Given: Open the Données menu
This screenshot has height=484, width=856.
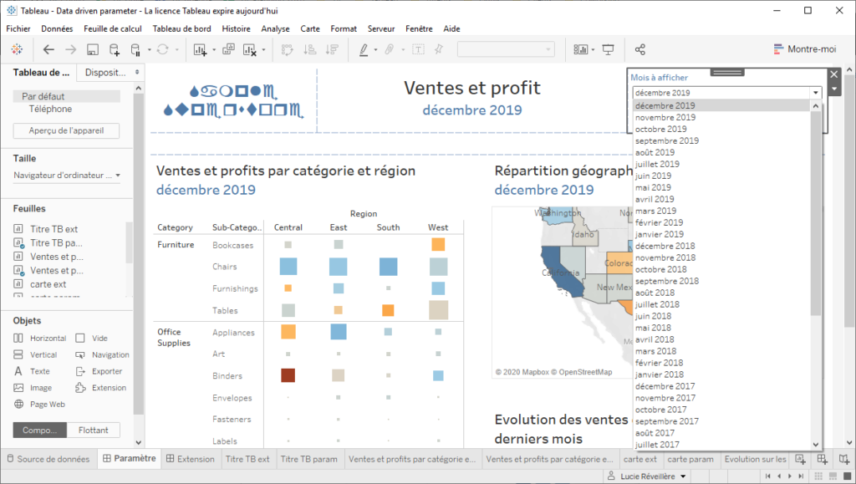Looking at the screenshot, I should [x=57, y=28].
